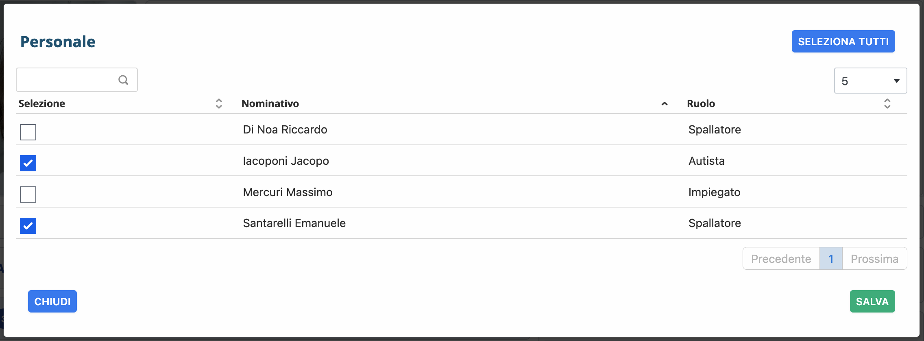Click the Selezione column header
This screenshot has height=341, width=924.
tap(42, 103)
